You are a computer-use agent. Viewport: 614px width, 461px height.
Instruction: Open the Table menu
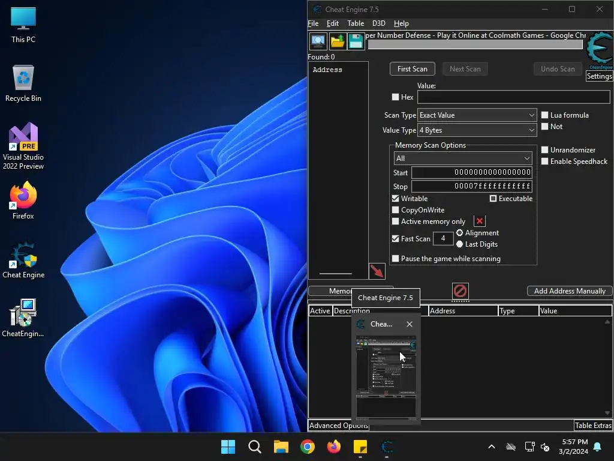click(x=356, y=23)
